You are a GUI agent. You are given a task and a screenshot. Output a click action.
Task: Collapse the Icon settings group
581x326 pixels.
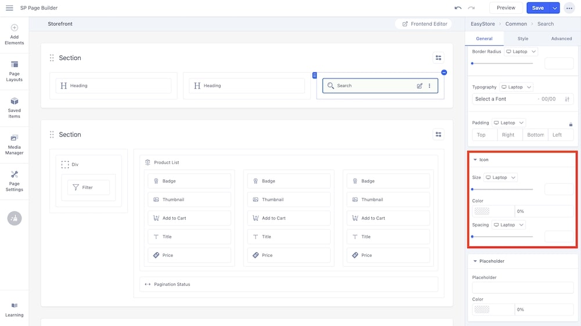pos(475,160)
